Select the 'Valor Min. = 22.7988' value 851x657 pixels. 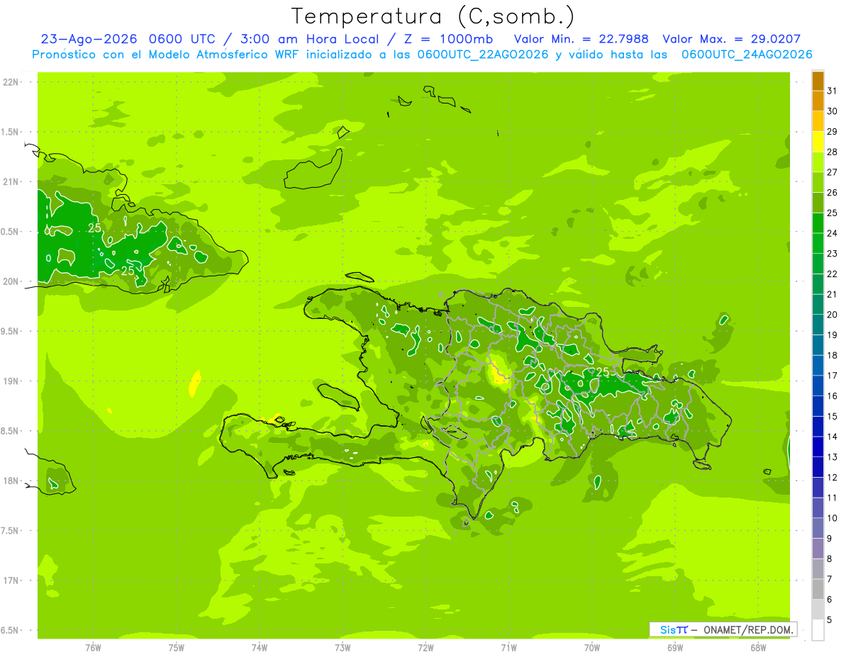point(582,39)
